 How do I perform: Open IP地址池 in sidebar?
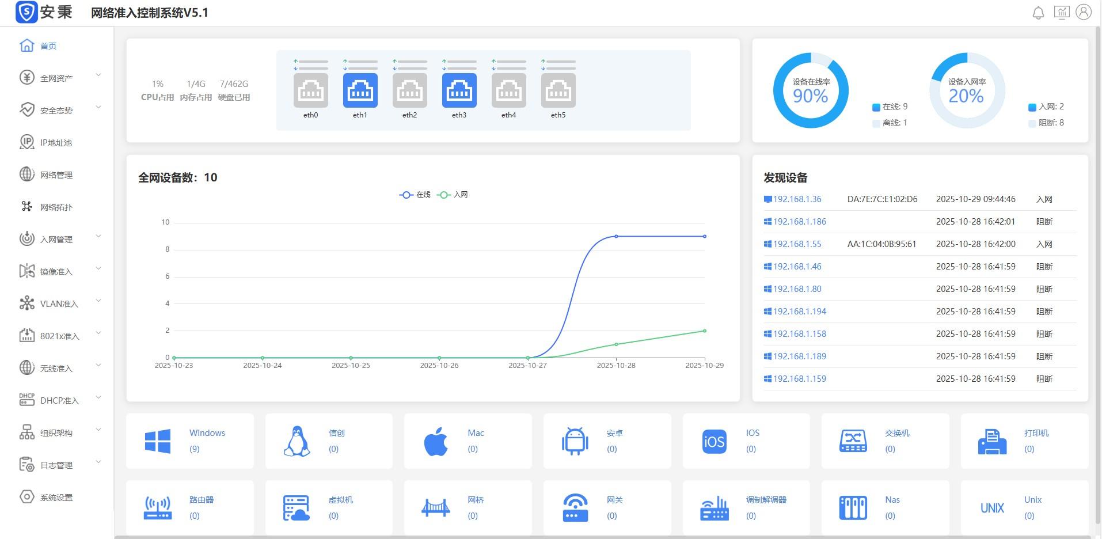(x=56, y=142)
